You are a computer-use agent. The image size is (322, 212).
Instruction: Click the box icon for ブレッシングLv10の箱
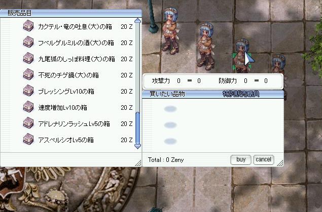click(28, 91)
